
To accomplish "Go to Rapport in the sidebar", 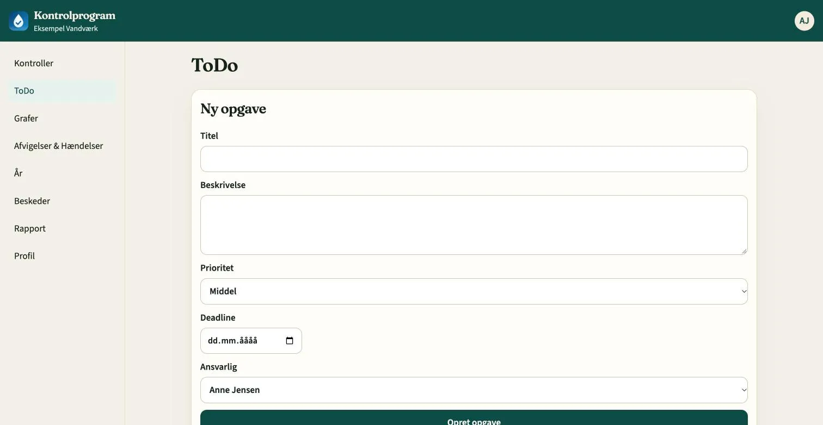I will pos(62,228).
